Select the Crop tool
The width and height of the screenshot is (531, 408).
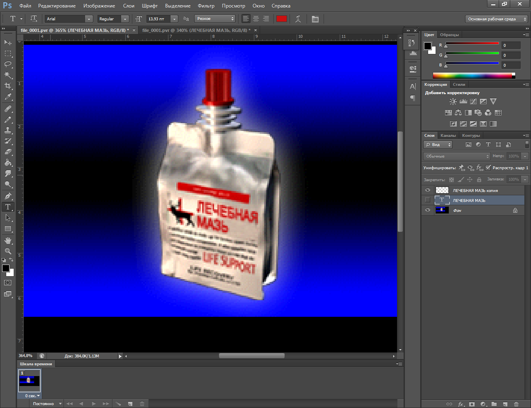(x=8, y=86)
